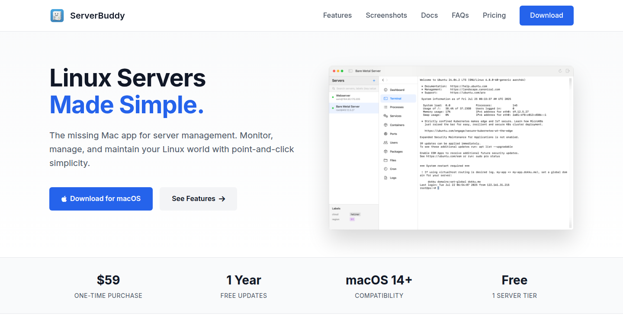Open the FAQs nav link
This screenshot has width=623, height=329.
460,15
